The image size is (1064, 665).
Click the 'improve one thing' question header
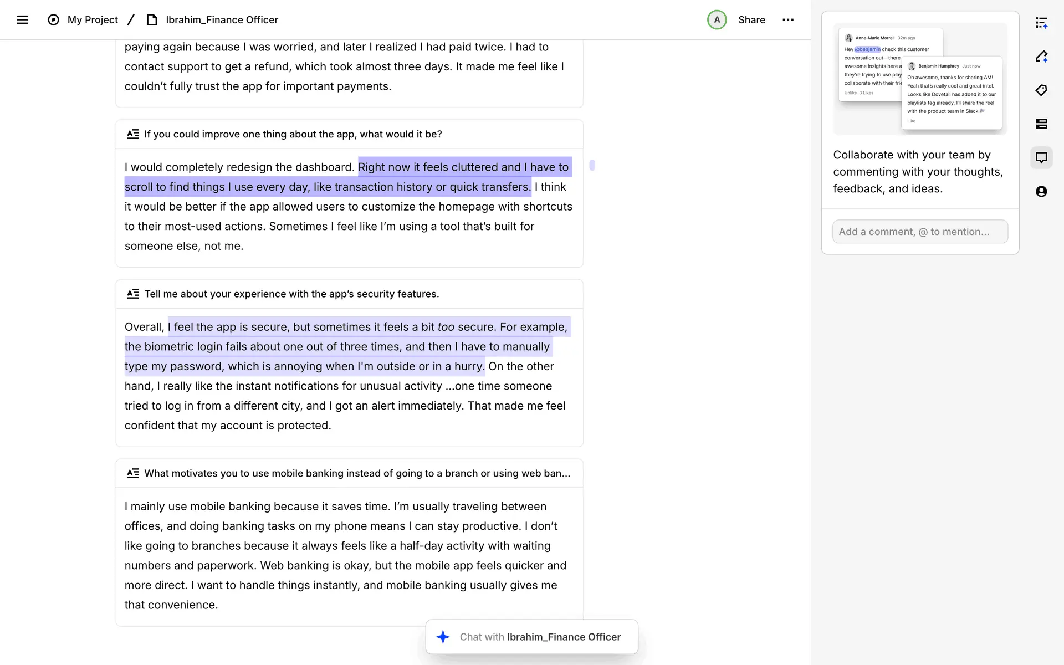pos(293,134)
